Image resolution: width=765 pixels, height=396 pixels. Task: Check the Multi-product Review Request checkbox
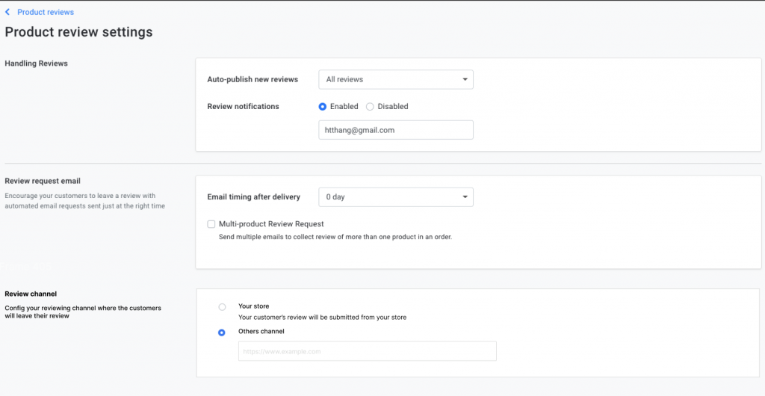point(211,224)
